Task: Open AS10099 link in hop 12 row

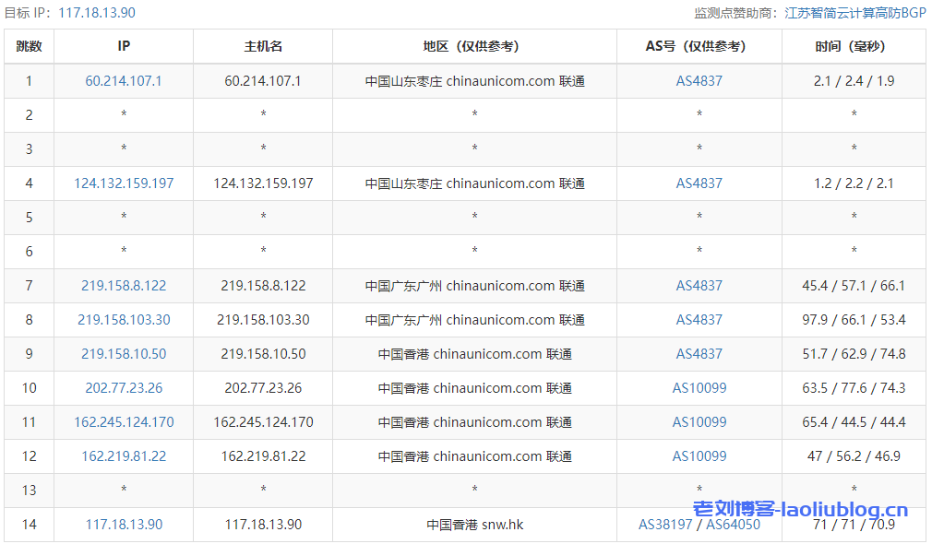Action: [x=699, y=456]
